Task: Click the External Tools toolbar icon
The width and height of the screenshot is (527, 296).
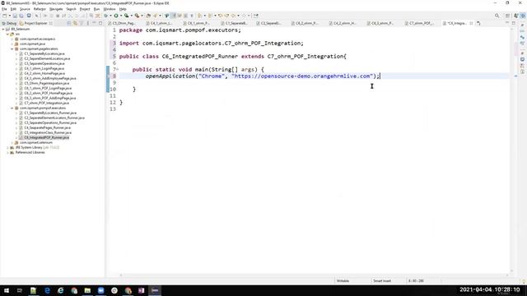Action: [x=137, y=16]
